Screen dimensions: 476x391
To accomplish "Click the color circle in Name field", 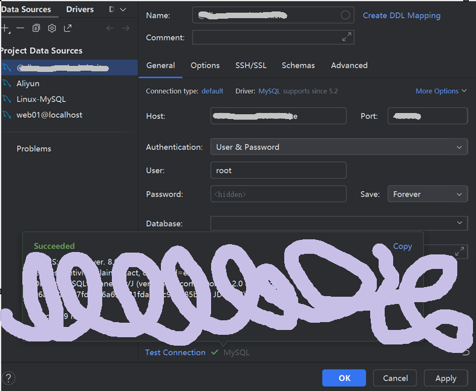I will click(345, 15).
